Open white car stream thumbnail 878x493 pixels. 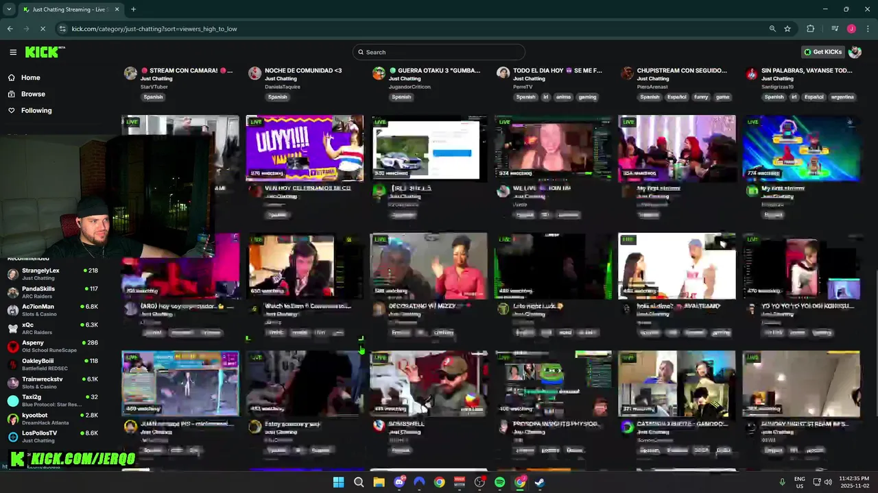tap(429, 148)
